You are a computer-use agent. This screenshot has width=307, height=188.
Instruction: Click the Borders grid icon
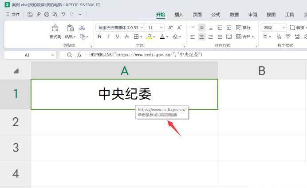pyautogui.click(x=136, y=37)
